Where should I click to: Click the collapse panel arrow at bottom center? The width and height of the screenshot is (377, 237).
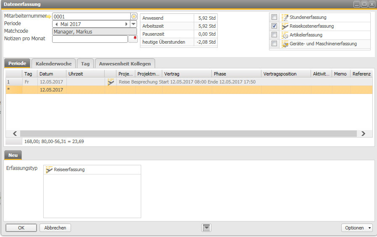point(206,228)
